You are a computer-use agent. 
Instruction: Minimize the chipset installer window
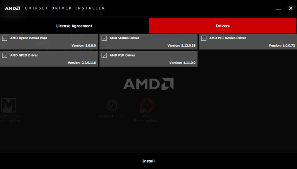pos(279,9)
